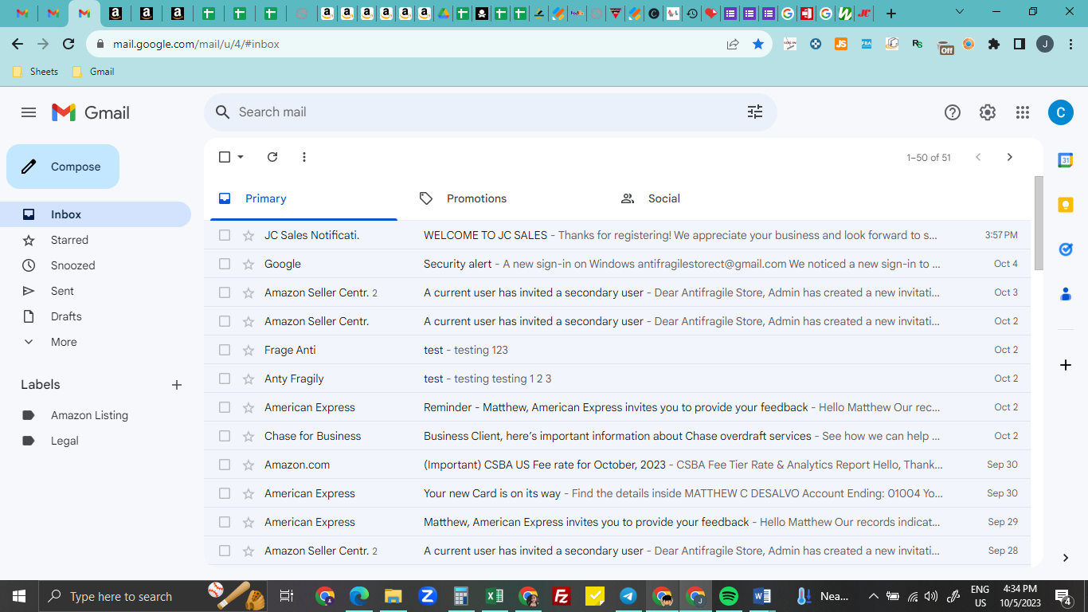Open Google Keep side panel
This screenshot has height=612, width=1088.
click(1066, 205)
